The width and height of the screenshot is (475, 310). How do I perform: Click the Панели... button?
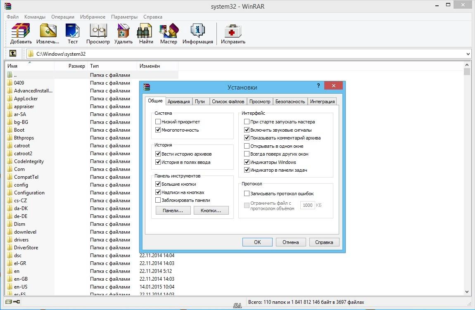click(173, 211)
